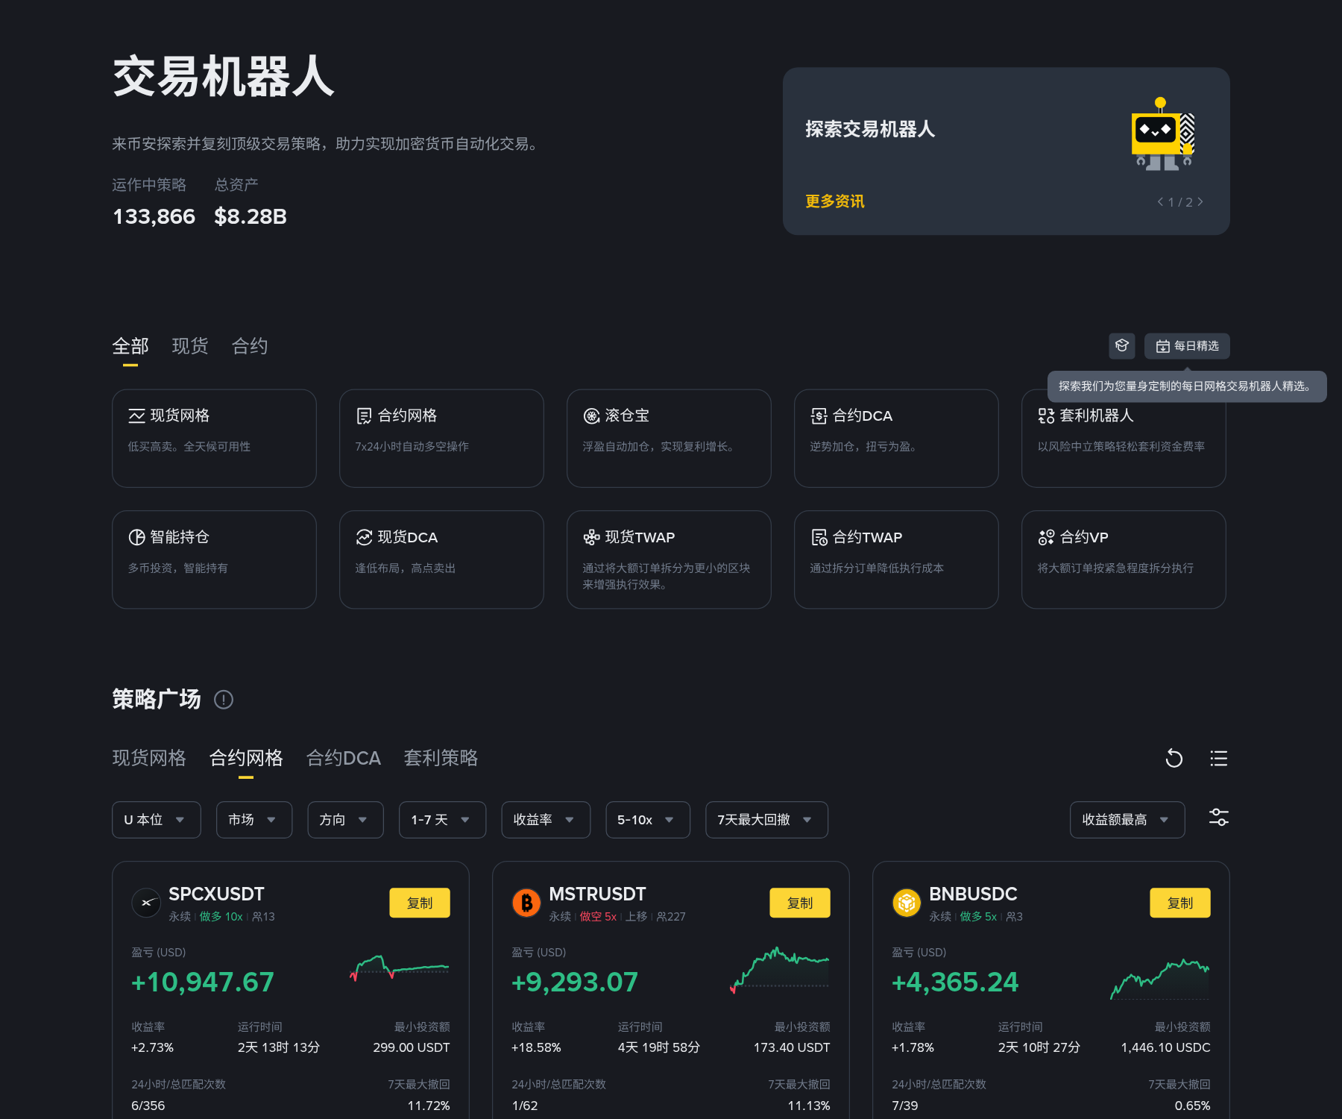Click the yellow robot mascot image
This screenshot has width=1342, height=1119.
(1163, 134)
